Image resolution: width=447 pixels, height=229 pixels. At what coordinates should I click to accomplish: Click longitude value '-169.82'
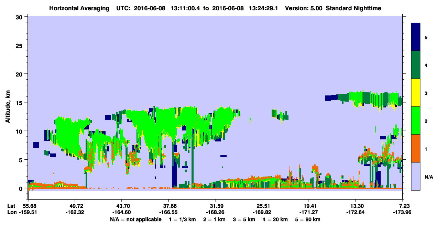pos(262,212)
